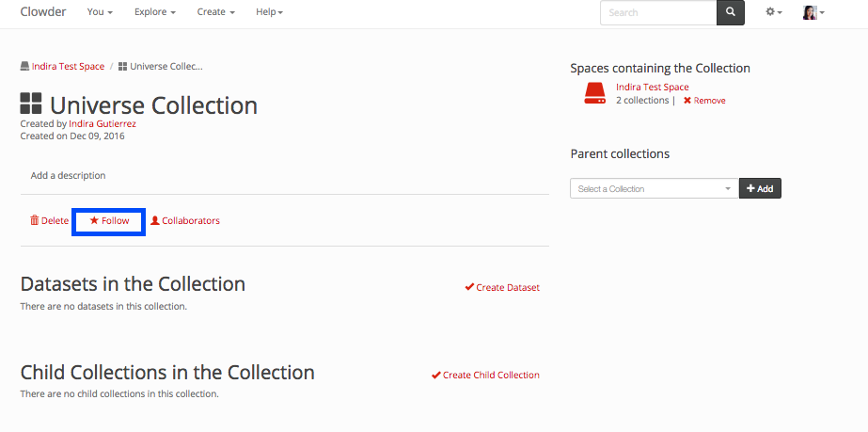The width and height of the screenshot is (868, 432).
Task: Click the Remove X icon
Action: tap(687, 101)
